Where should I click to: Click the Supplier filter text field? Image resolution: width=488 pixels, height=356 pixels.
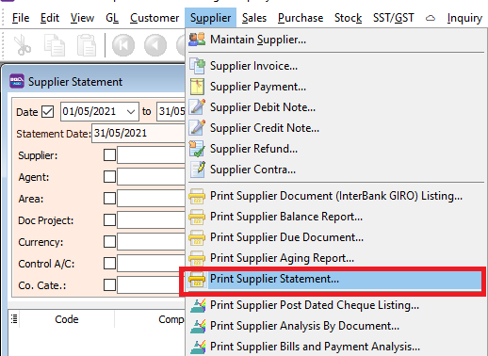click(x=151, y=155)
